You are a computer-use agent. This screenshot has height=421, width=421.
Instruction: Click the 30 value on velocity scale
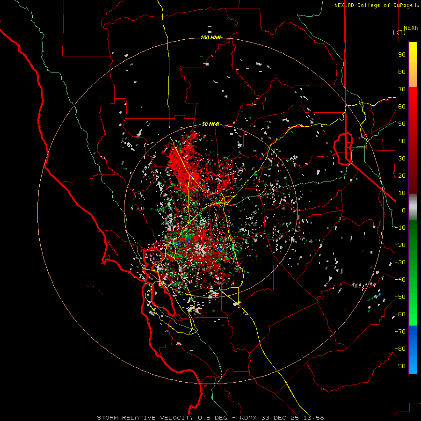coord(402,159)
